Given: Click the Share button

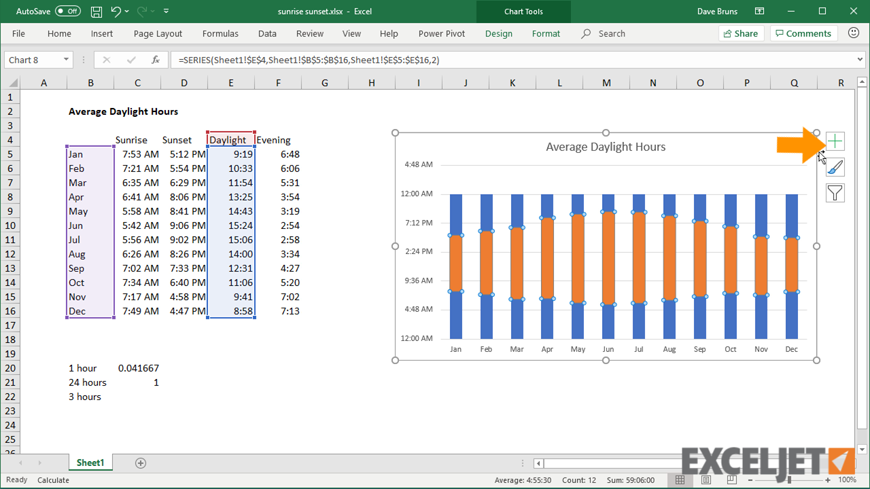Looking at the screenshot, I should (741, 33).
